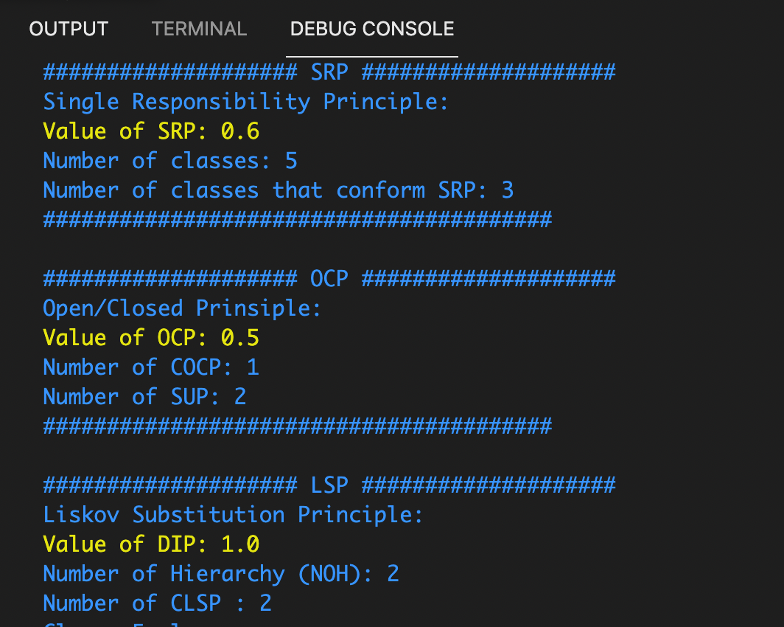Click 'Number of COCP: 1' line
784x627 pixels.
[x=151, y=368]
